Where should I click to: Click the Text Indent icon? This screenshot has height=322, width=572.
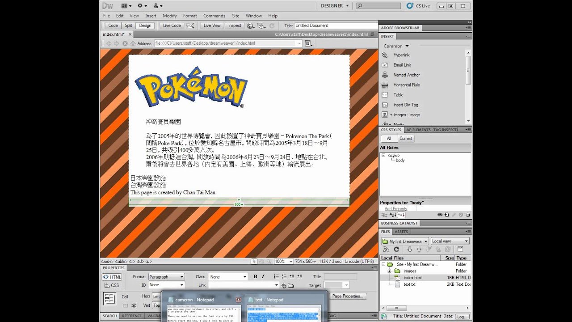click(x=300, y=276)
